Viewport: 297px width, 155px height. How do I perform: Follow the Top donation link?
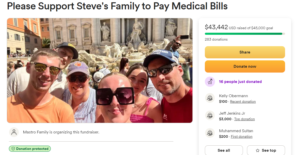tap(244, 119)
